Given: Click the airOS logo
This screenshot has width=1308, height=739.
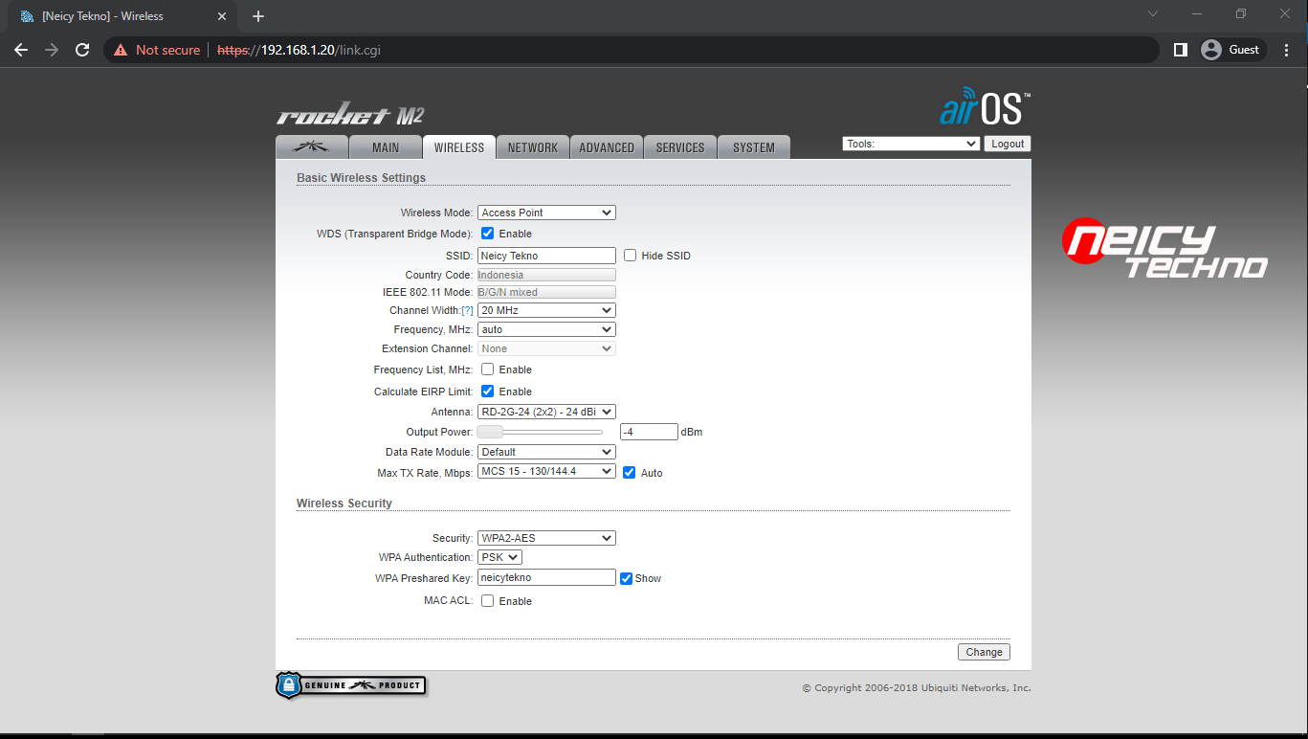Looking at the screenshot, I should click(985, 107).
